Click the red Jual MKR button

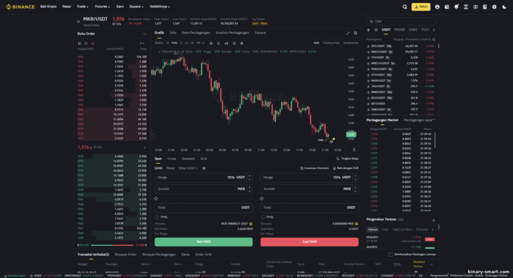[309, 242]
